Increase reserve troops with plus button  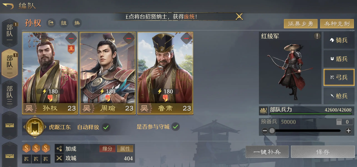348,131
